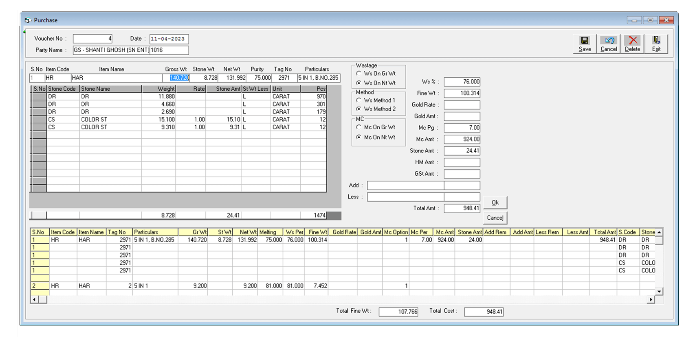
Task: Click the Less remark text field
Action: [x=405, y=197]
